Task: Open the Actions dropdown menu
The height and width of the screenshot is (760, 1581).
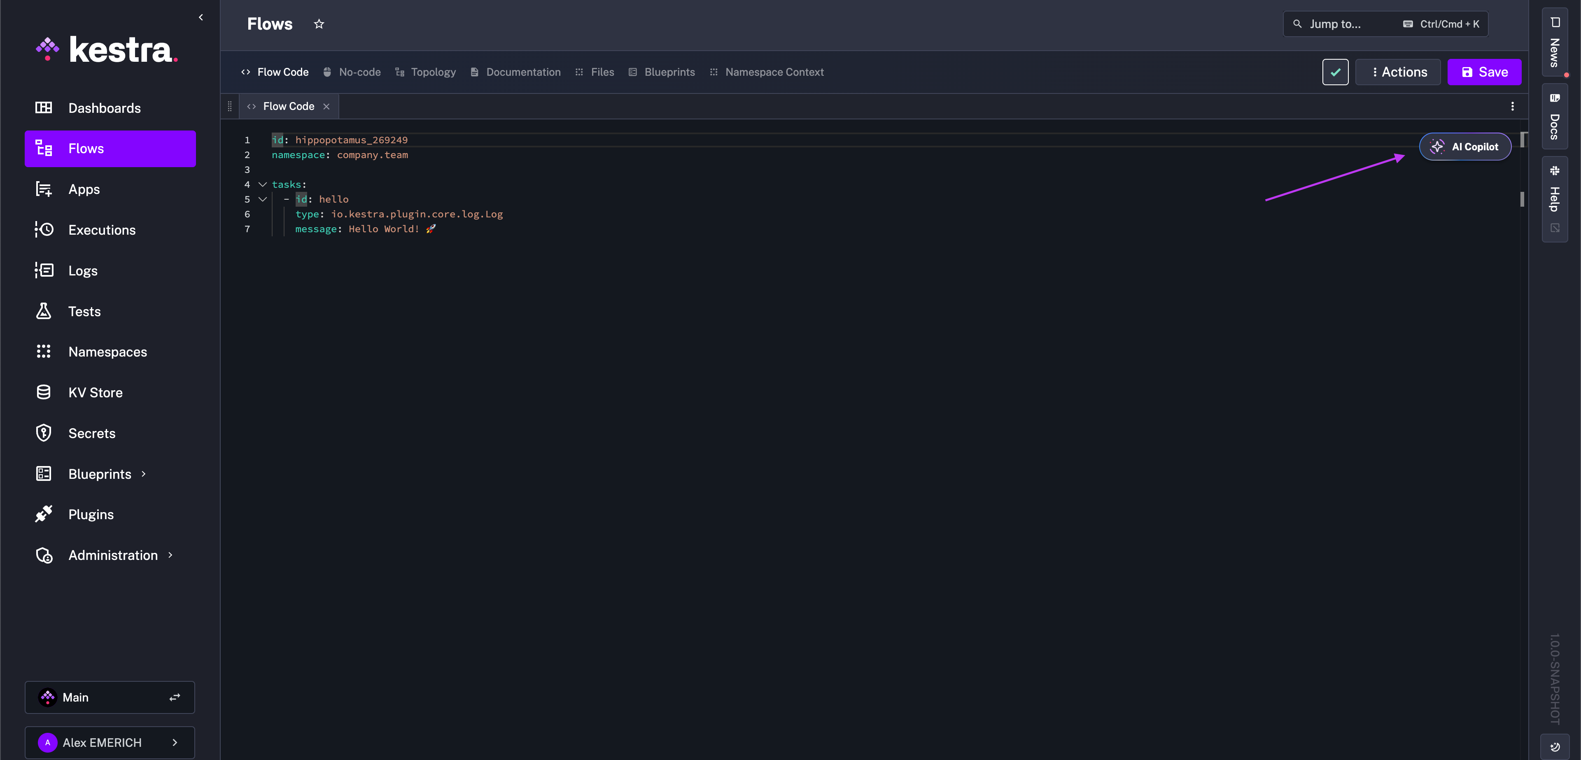Action: [x=1397, y=72]
